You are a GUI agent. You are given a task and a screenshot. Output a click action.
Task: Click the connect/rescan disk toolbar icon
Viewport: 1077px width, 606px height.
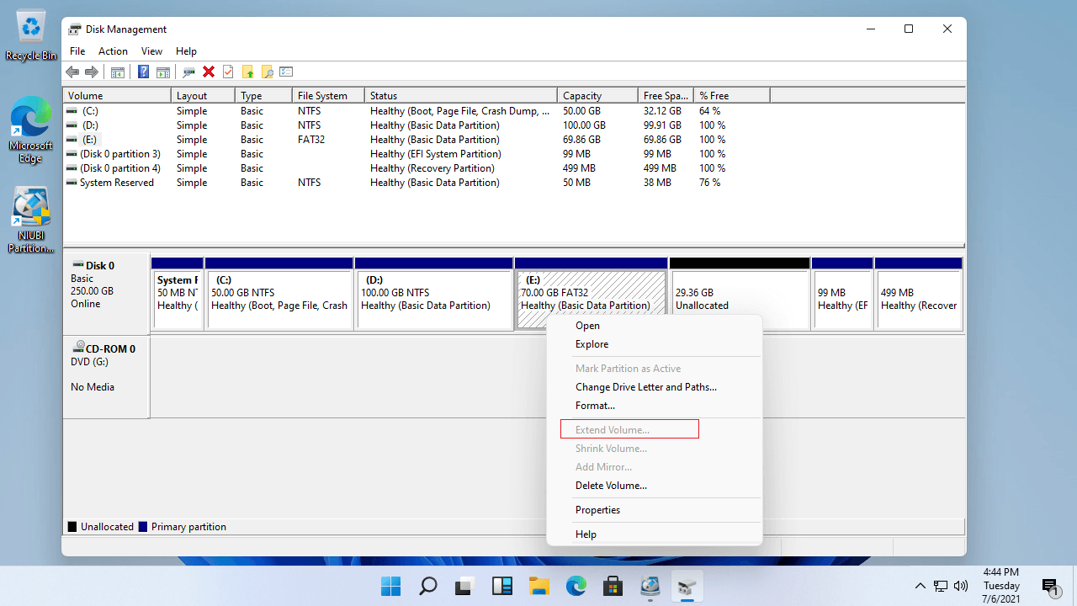point(188,72)
